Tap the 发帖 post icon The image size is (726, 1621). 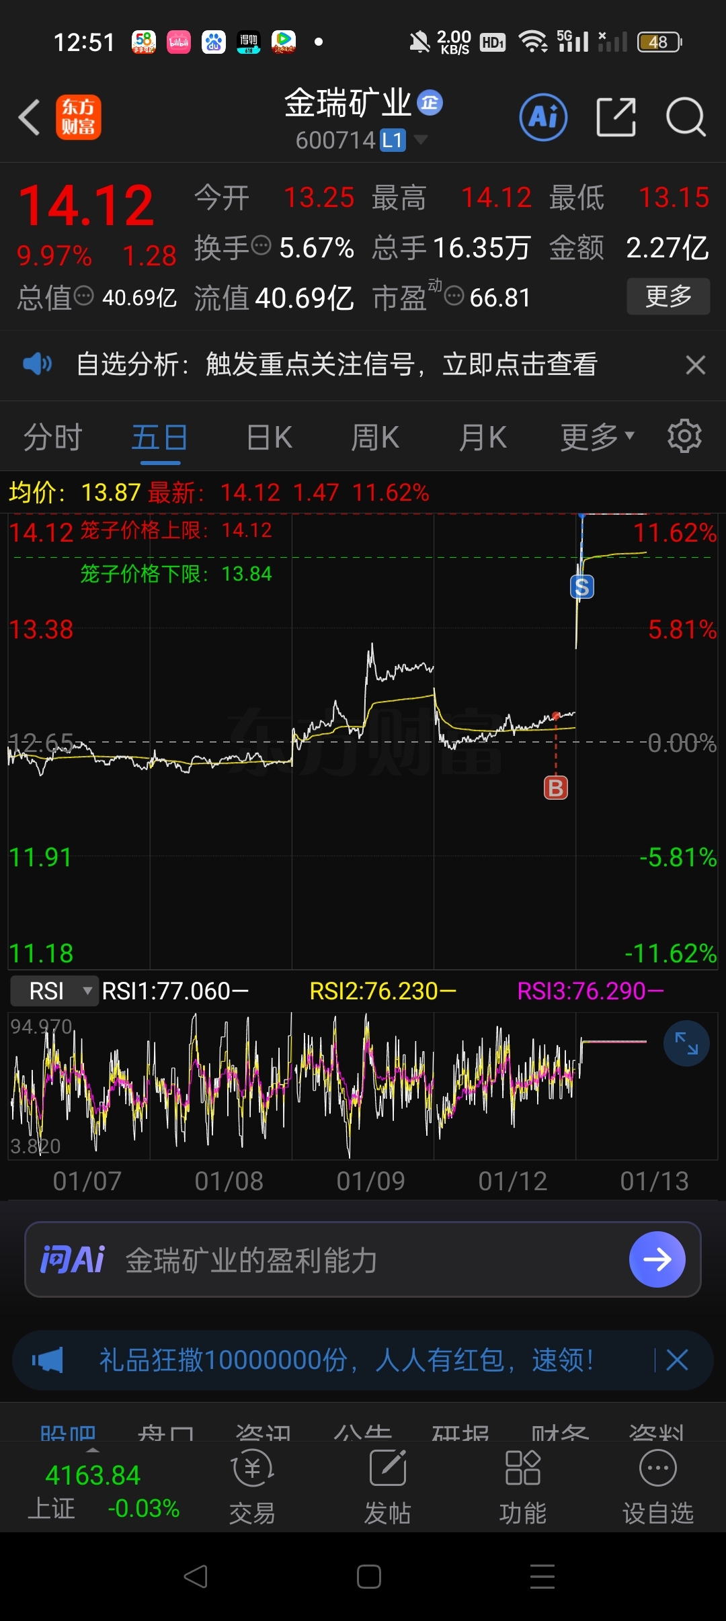coord(388,1486)
